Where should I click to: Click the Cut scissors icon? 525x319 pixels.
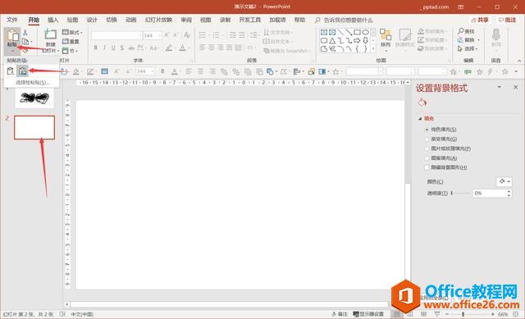(x=25, y=33)
